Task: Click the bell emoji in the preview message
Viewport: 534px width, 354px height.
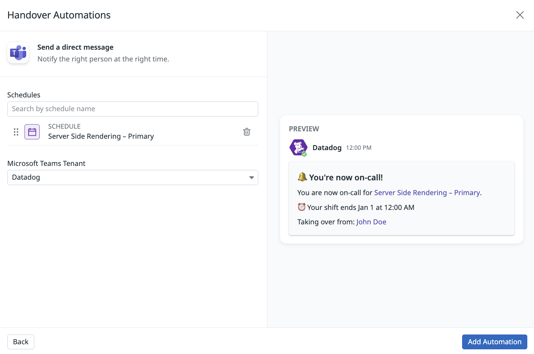Action: [x=302, y=177]
